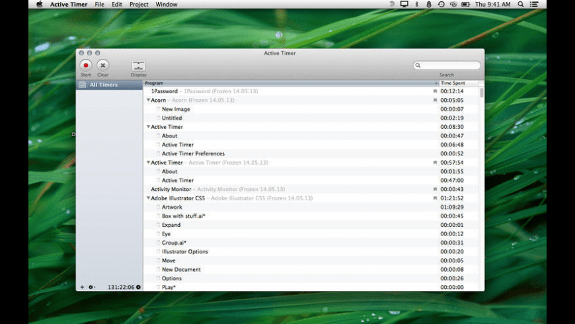Click the red Start record button

pos(86,65)
